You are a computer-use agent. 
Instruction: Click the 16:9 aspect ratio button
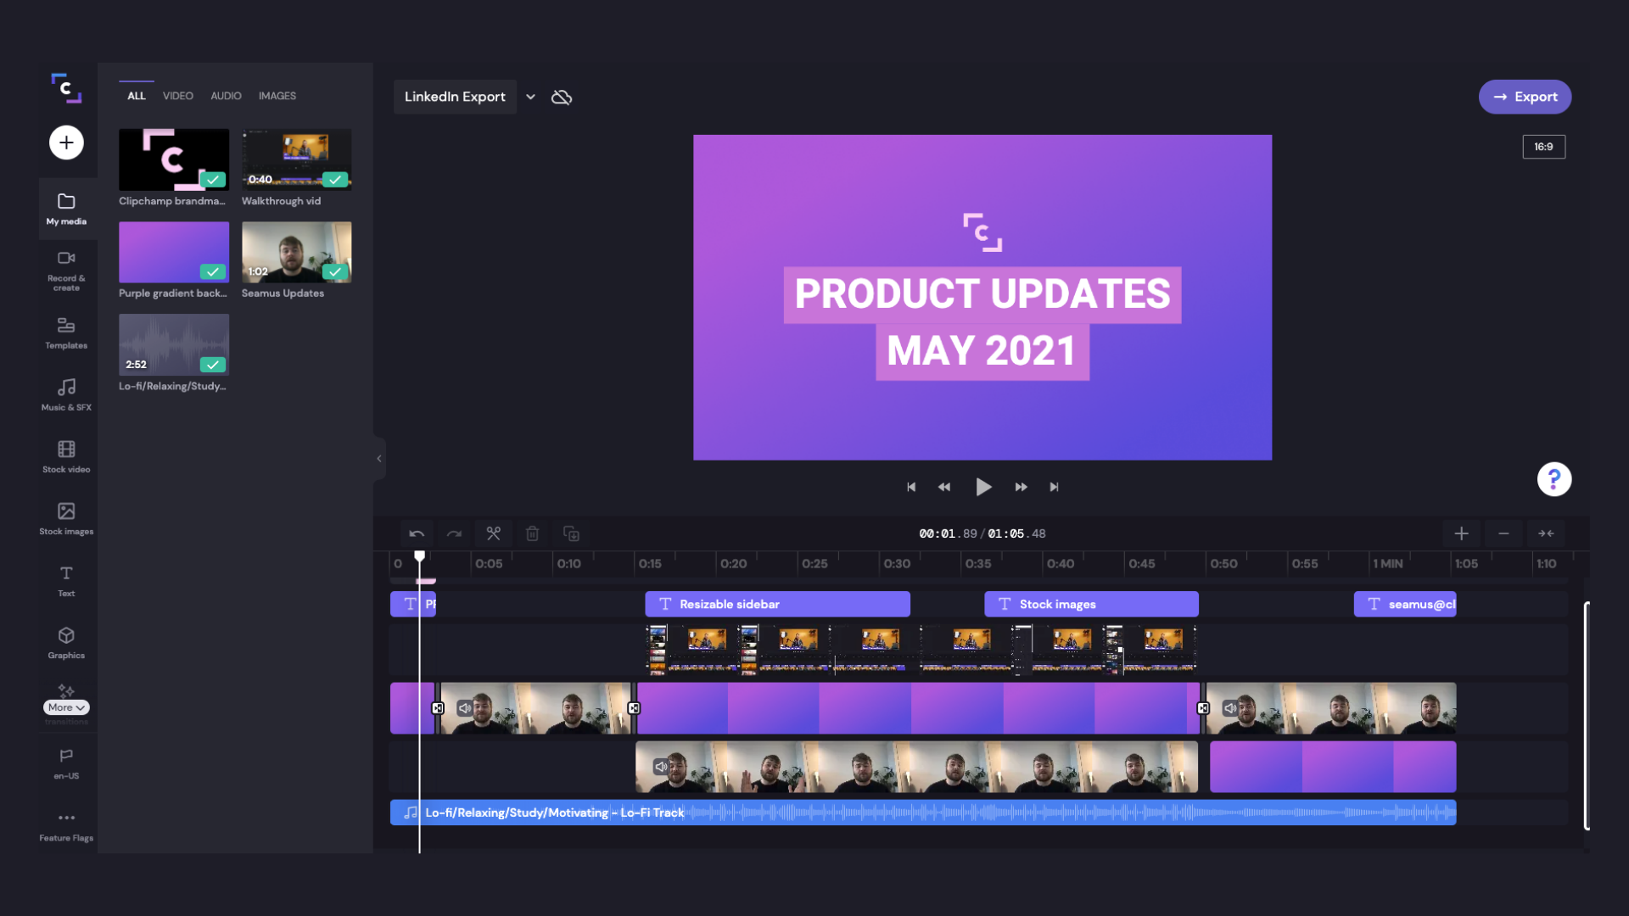click(x=1543, y=147)
